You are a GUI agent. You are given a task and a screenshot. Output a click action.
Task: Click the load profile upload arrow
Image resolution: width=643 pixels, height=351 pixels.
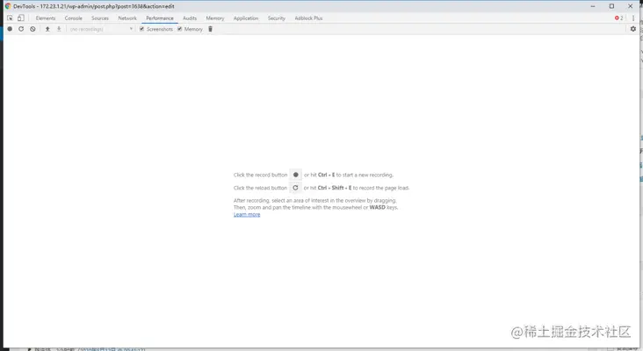[47, 29]
